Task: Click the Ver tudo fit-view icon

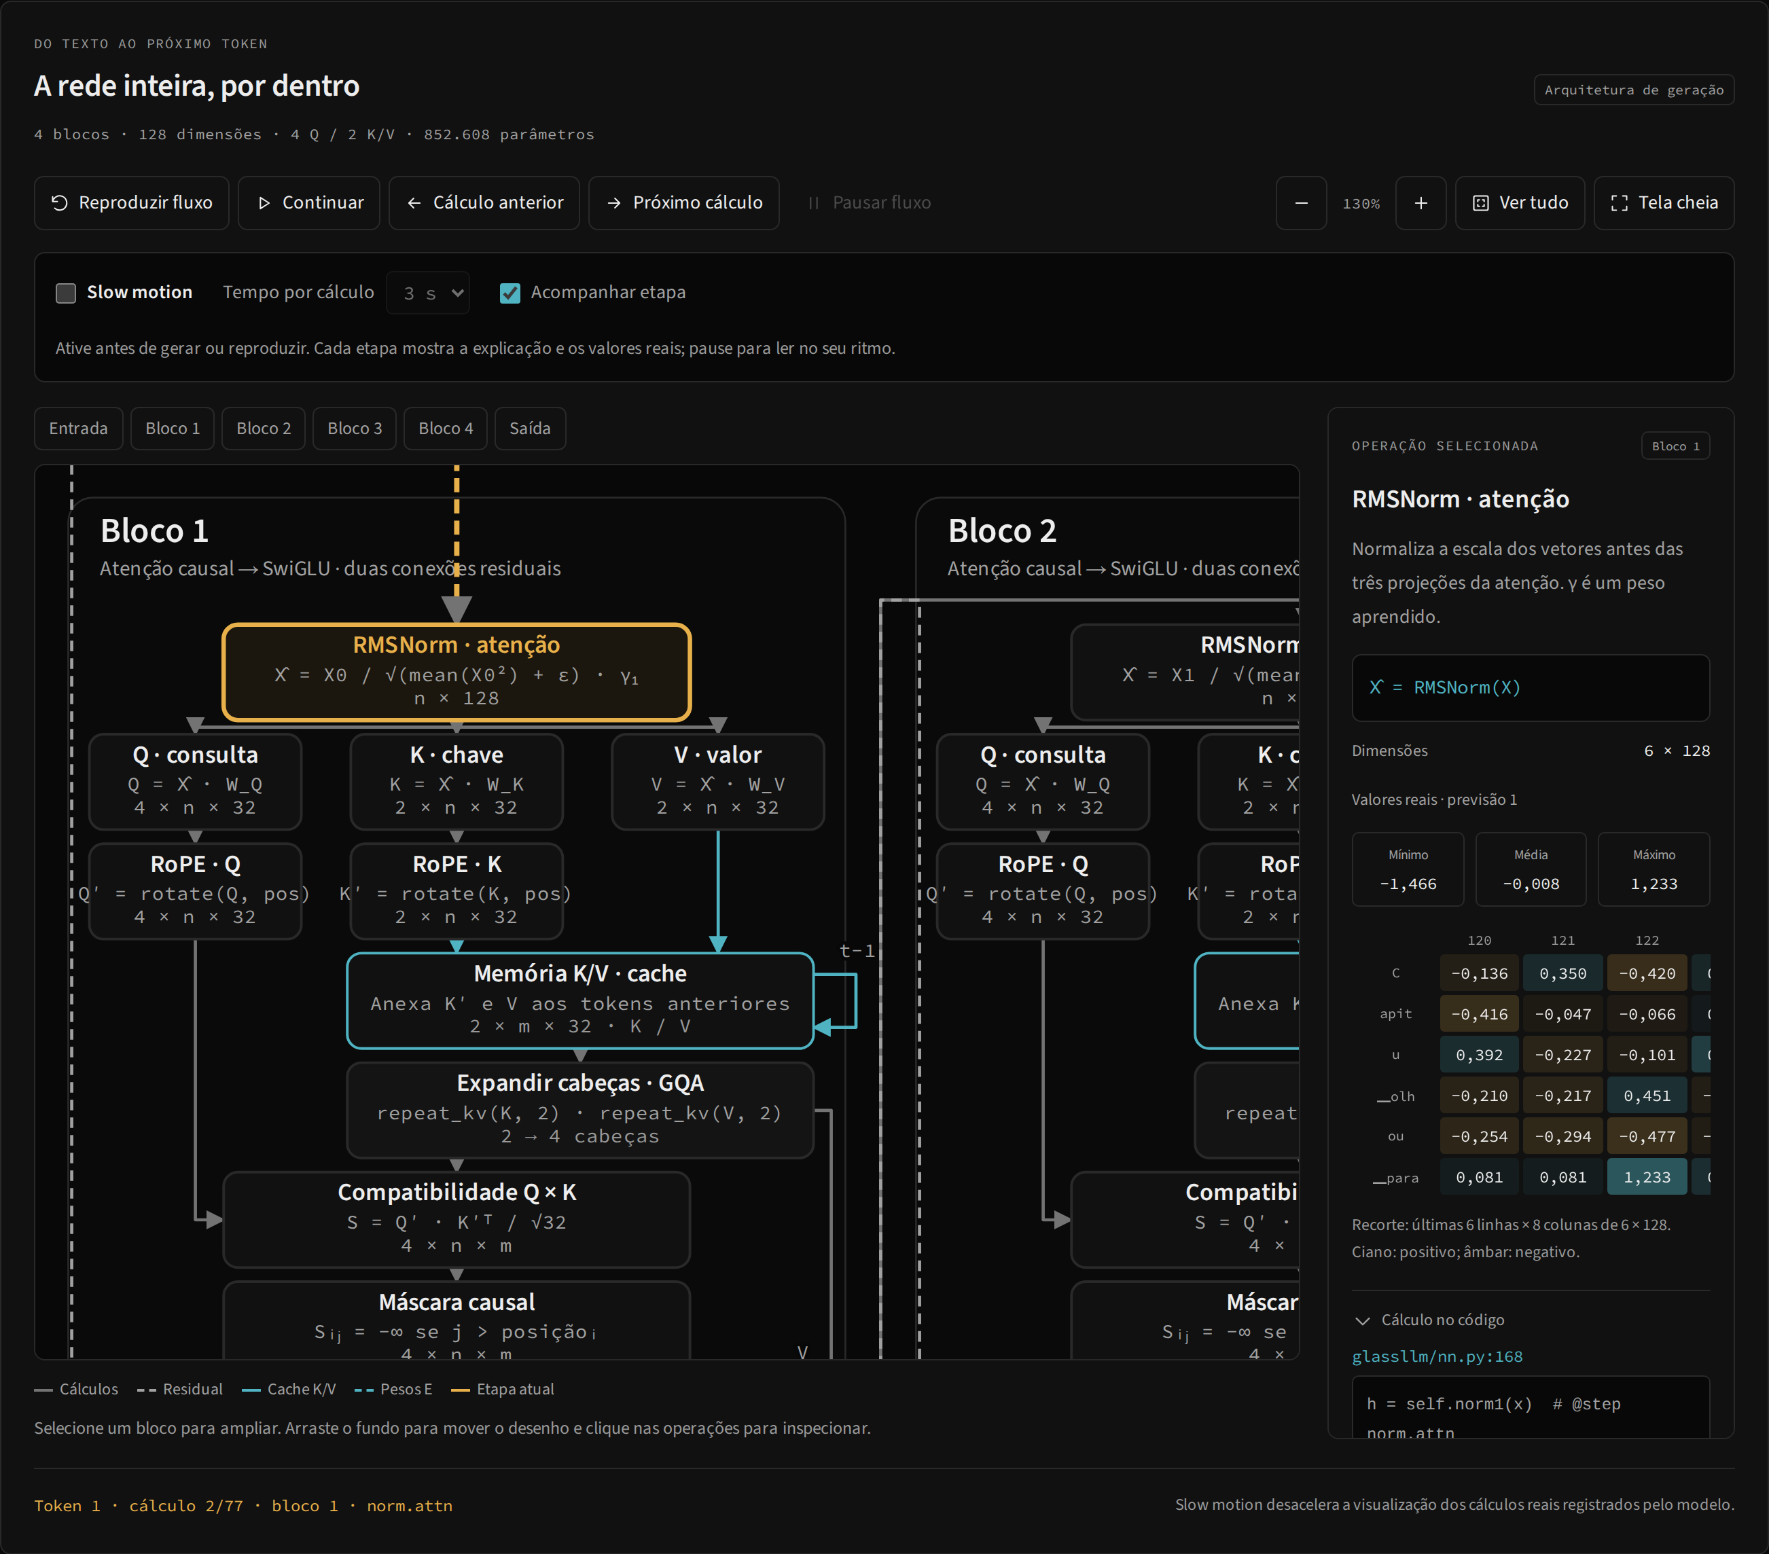Action: [1481, 202]
